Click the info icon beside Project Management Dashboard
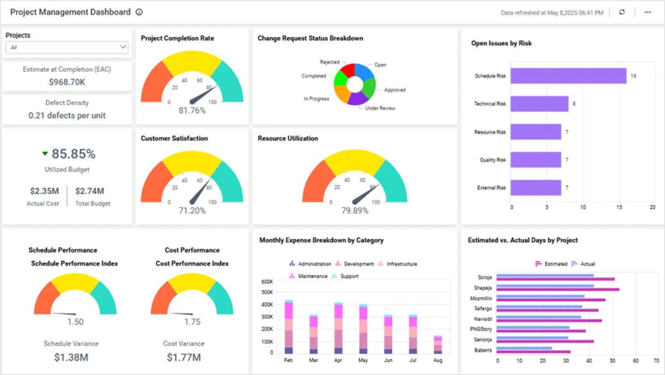 tap(139, 12)
